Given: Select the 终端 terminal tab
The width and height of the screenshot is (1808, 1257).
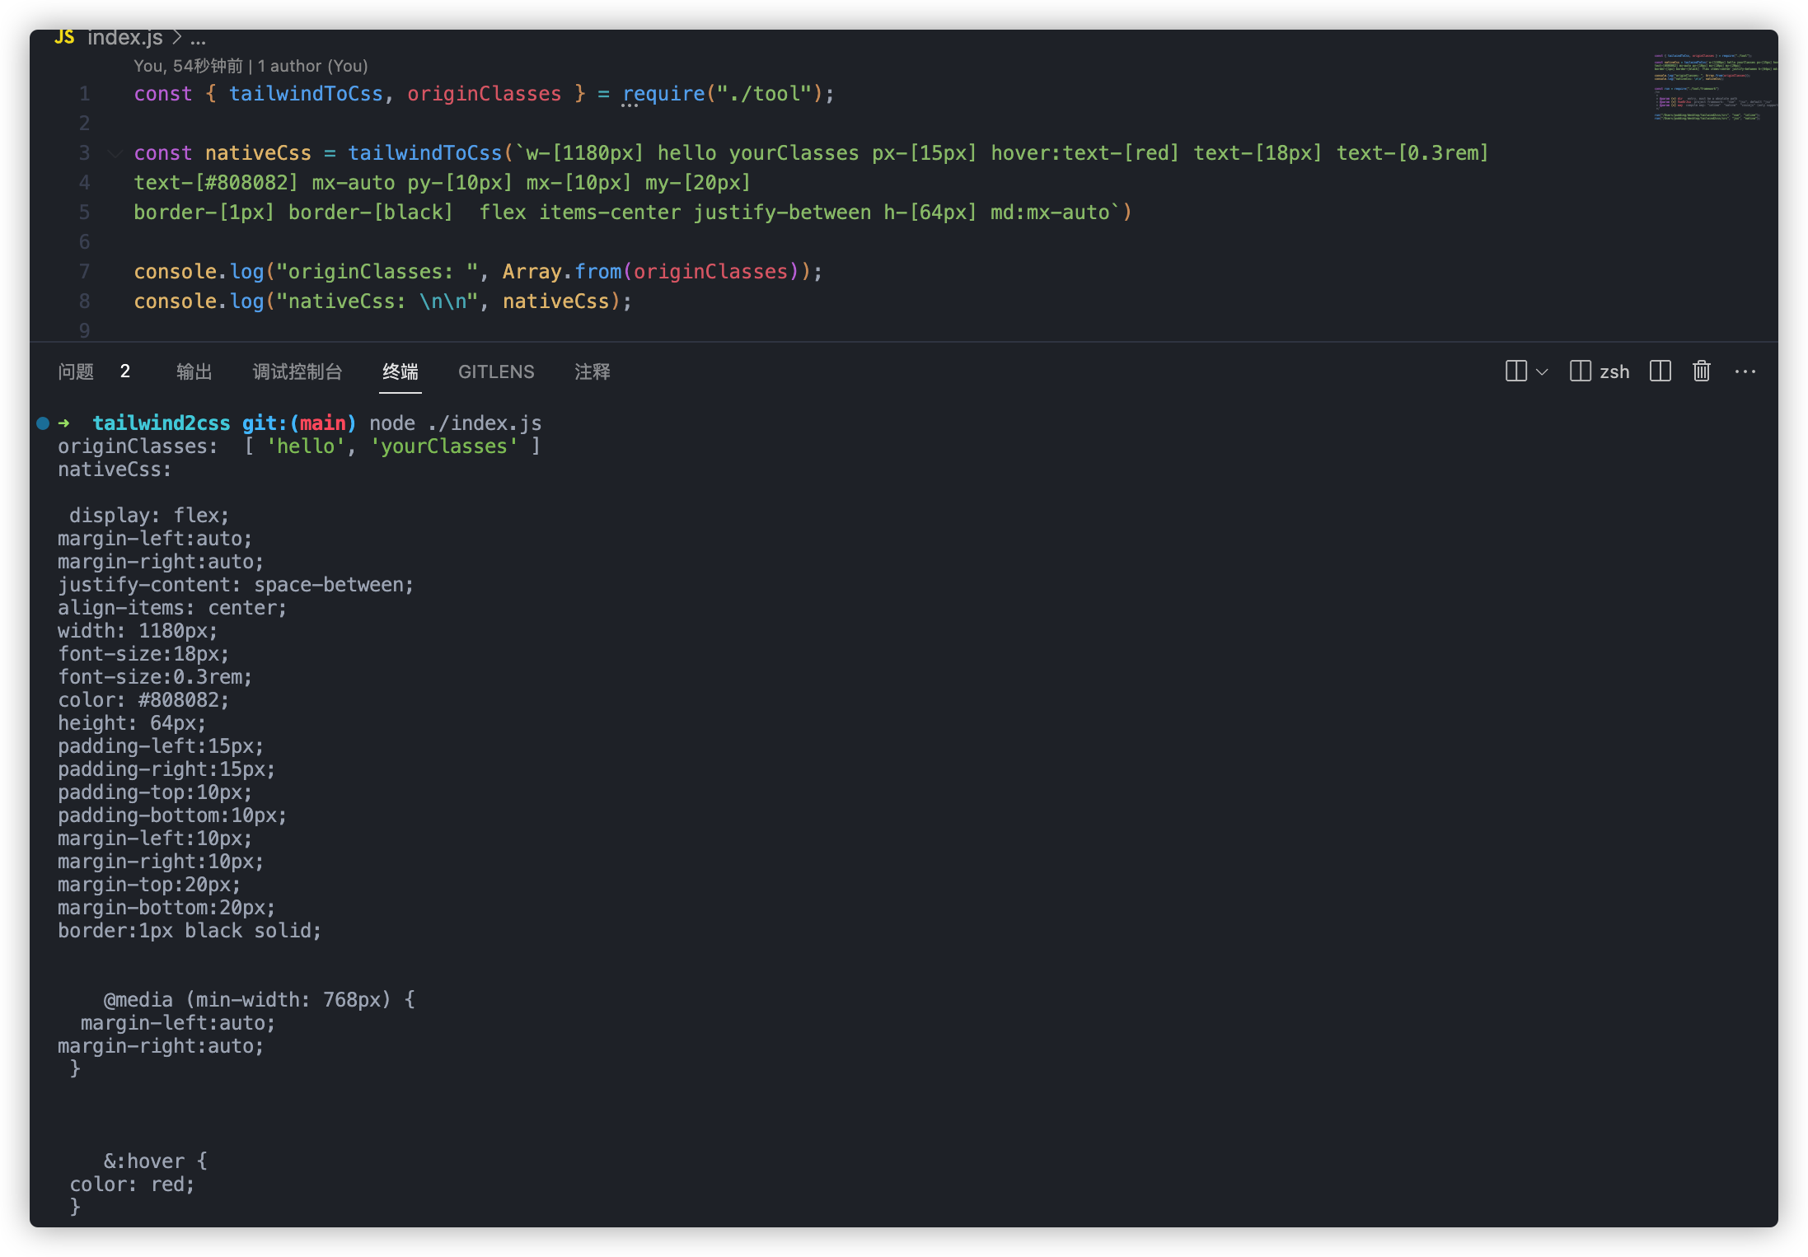Looking at the screenshot, I should [x=400, y=371].
